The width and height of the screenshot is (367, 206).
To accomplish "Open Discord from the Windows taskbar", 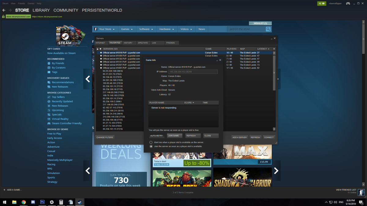I will pyautogui.click(x=33, y=202).
